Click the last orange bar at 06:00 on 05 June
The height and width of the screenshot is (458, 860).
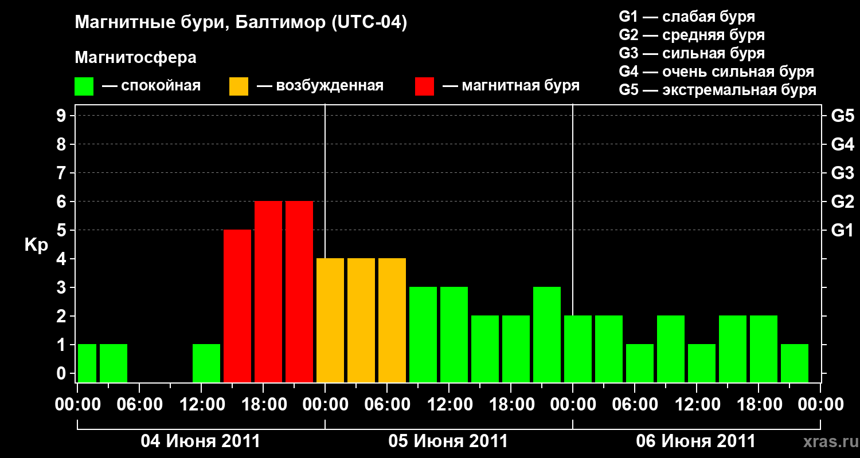[392, 321]
